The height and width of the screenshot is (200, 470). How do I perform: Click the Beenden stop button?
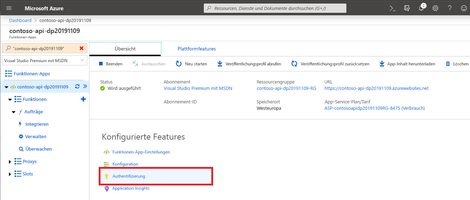tap(110, 64)
